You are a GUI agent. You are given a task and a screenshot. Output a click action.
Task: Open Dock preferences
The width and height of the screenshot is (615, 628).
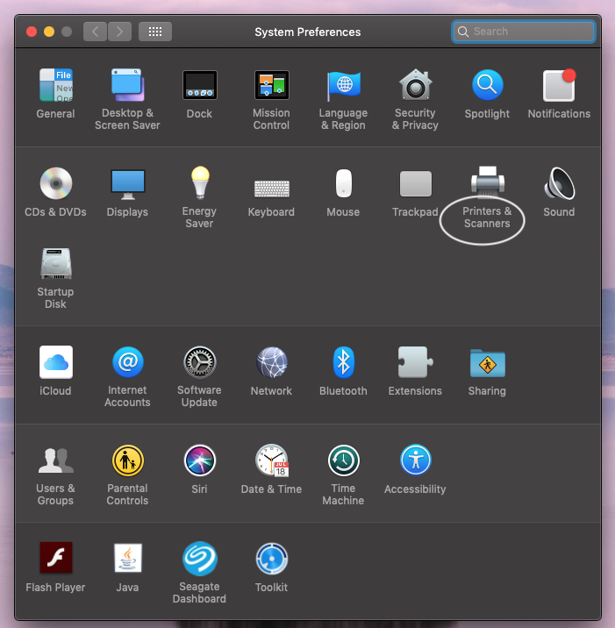199,85
